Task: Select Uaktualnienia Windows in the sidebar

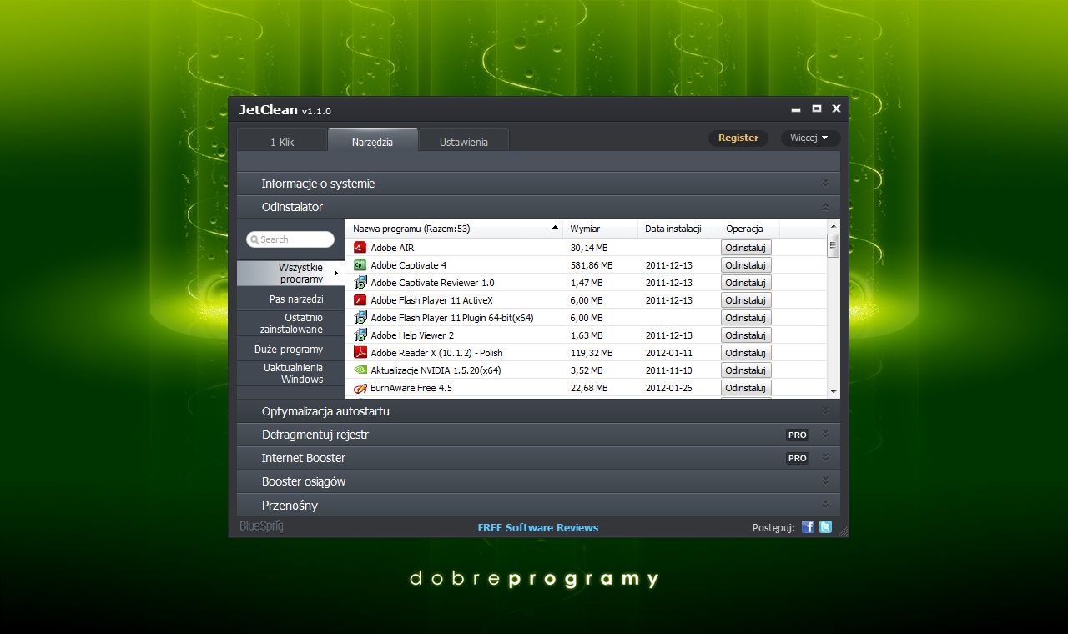Action: pyautogui.click(x=290, y=373)
